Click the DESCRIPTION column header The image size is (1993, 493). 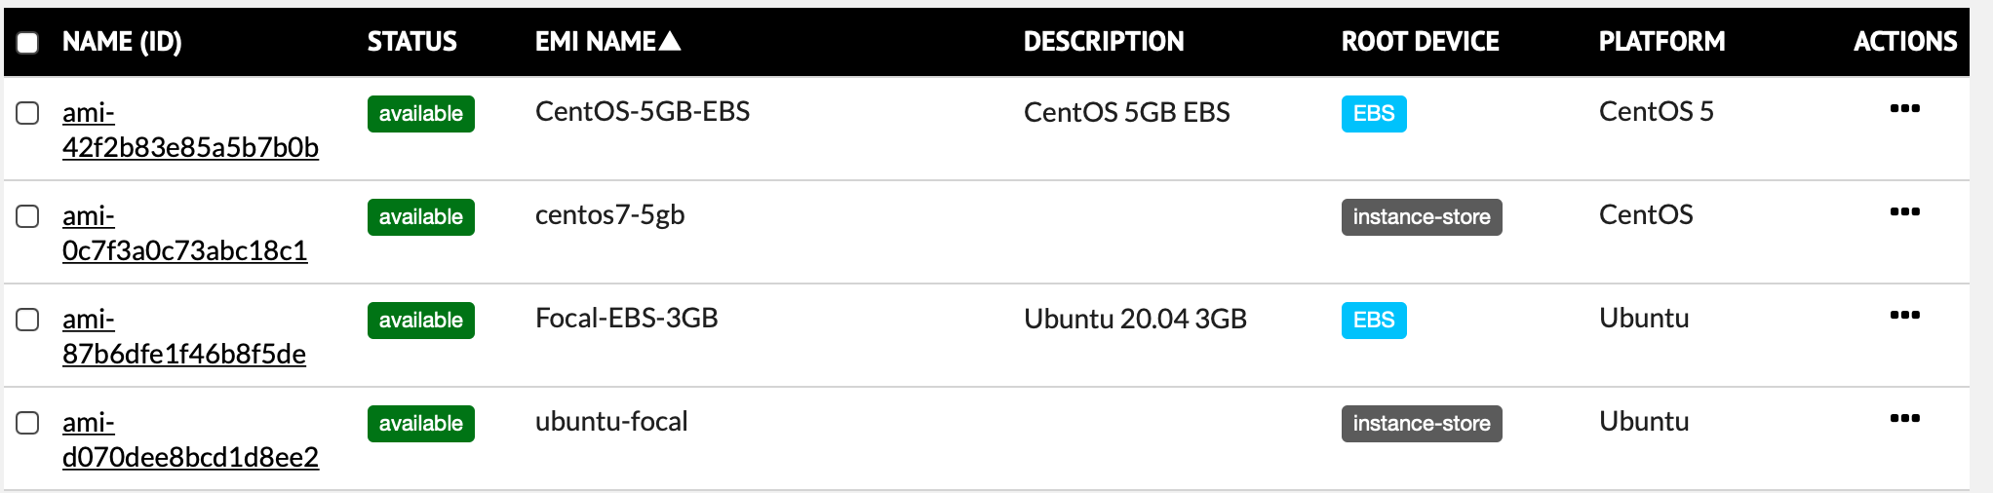(1104, 41)
